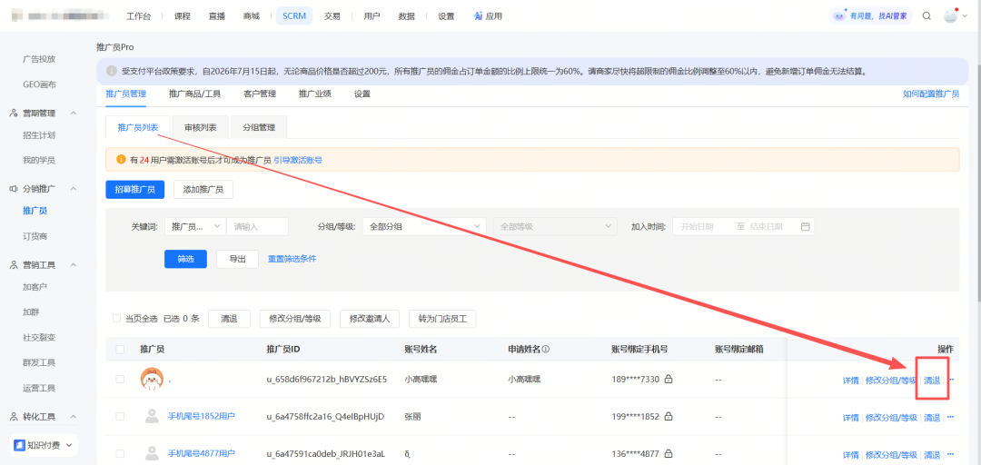
Task: Click the 开始日期 date field
Action: pyautogui.click(x=698, y=226)
